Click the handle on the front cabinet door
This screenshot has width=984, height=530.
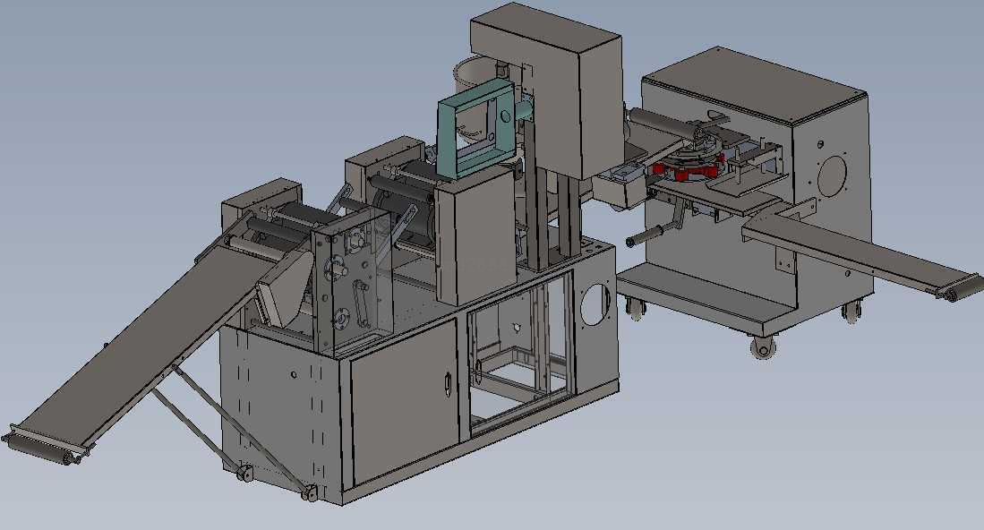[x=448, y=384]
